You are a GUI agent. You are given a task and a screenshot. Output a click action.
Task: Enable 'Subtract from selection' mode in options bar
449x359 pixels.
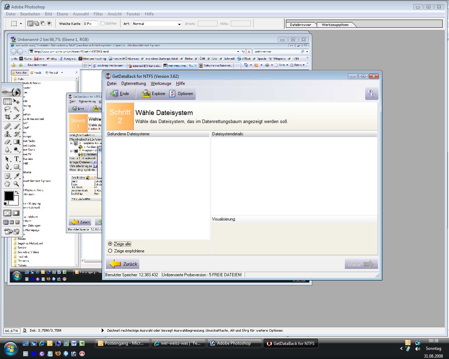point(43,23)
